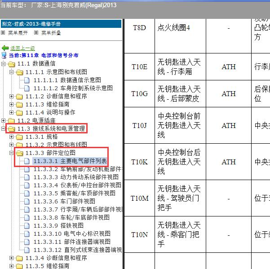Click the 11.1.1 示意图和布线图 folder icon
Viewport: 270px width, 269px height.
click(19, 72)
